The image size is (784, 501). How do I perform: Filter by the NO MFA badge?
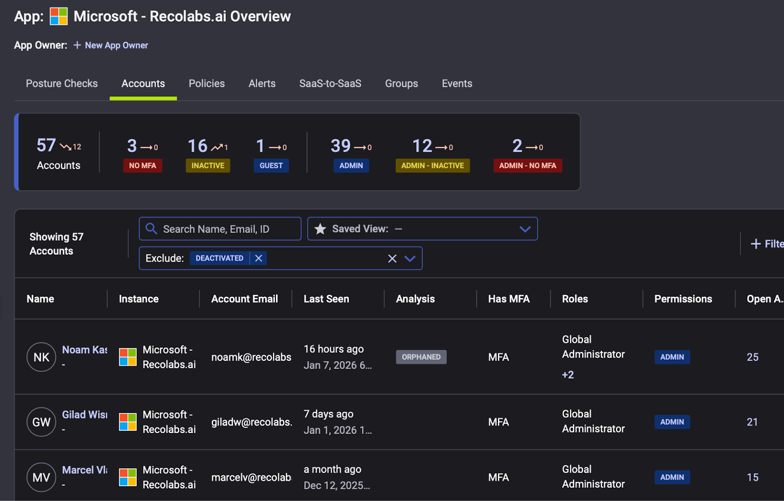click(143, 165)
